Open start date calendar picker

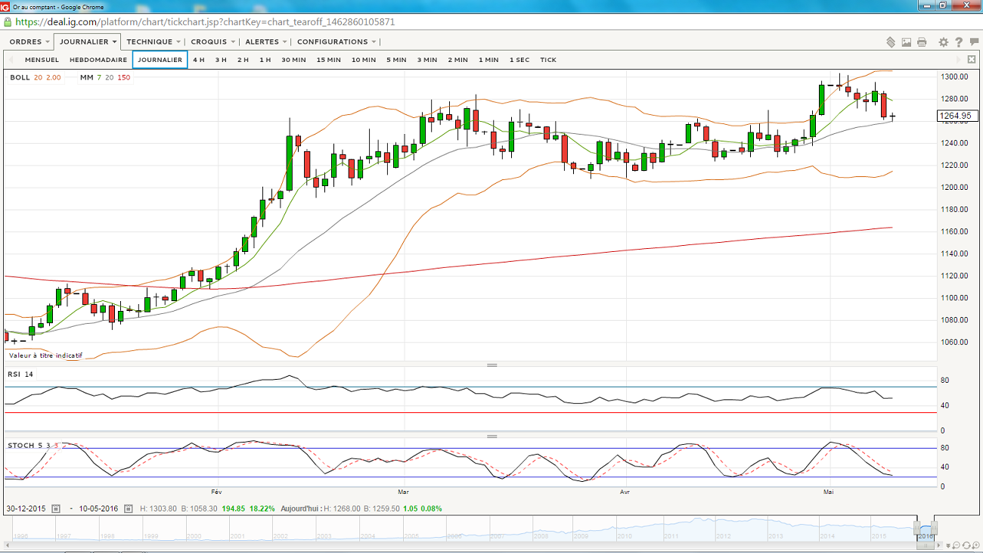tap(56, 509)
